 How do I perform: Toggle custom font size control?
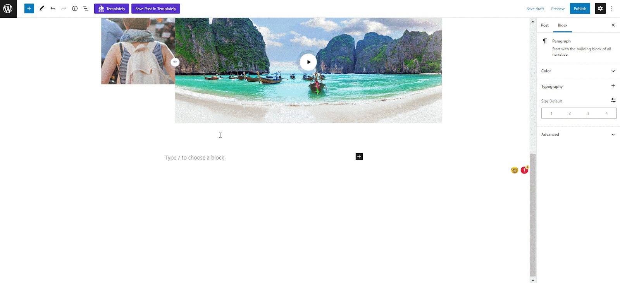613,101
